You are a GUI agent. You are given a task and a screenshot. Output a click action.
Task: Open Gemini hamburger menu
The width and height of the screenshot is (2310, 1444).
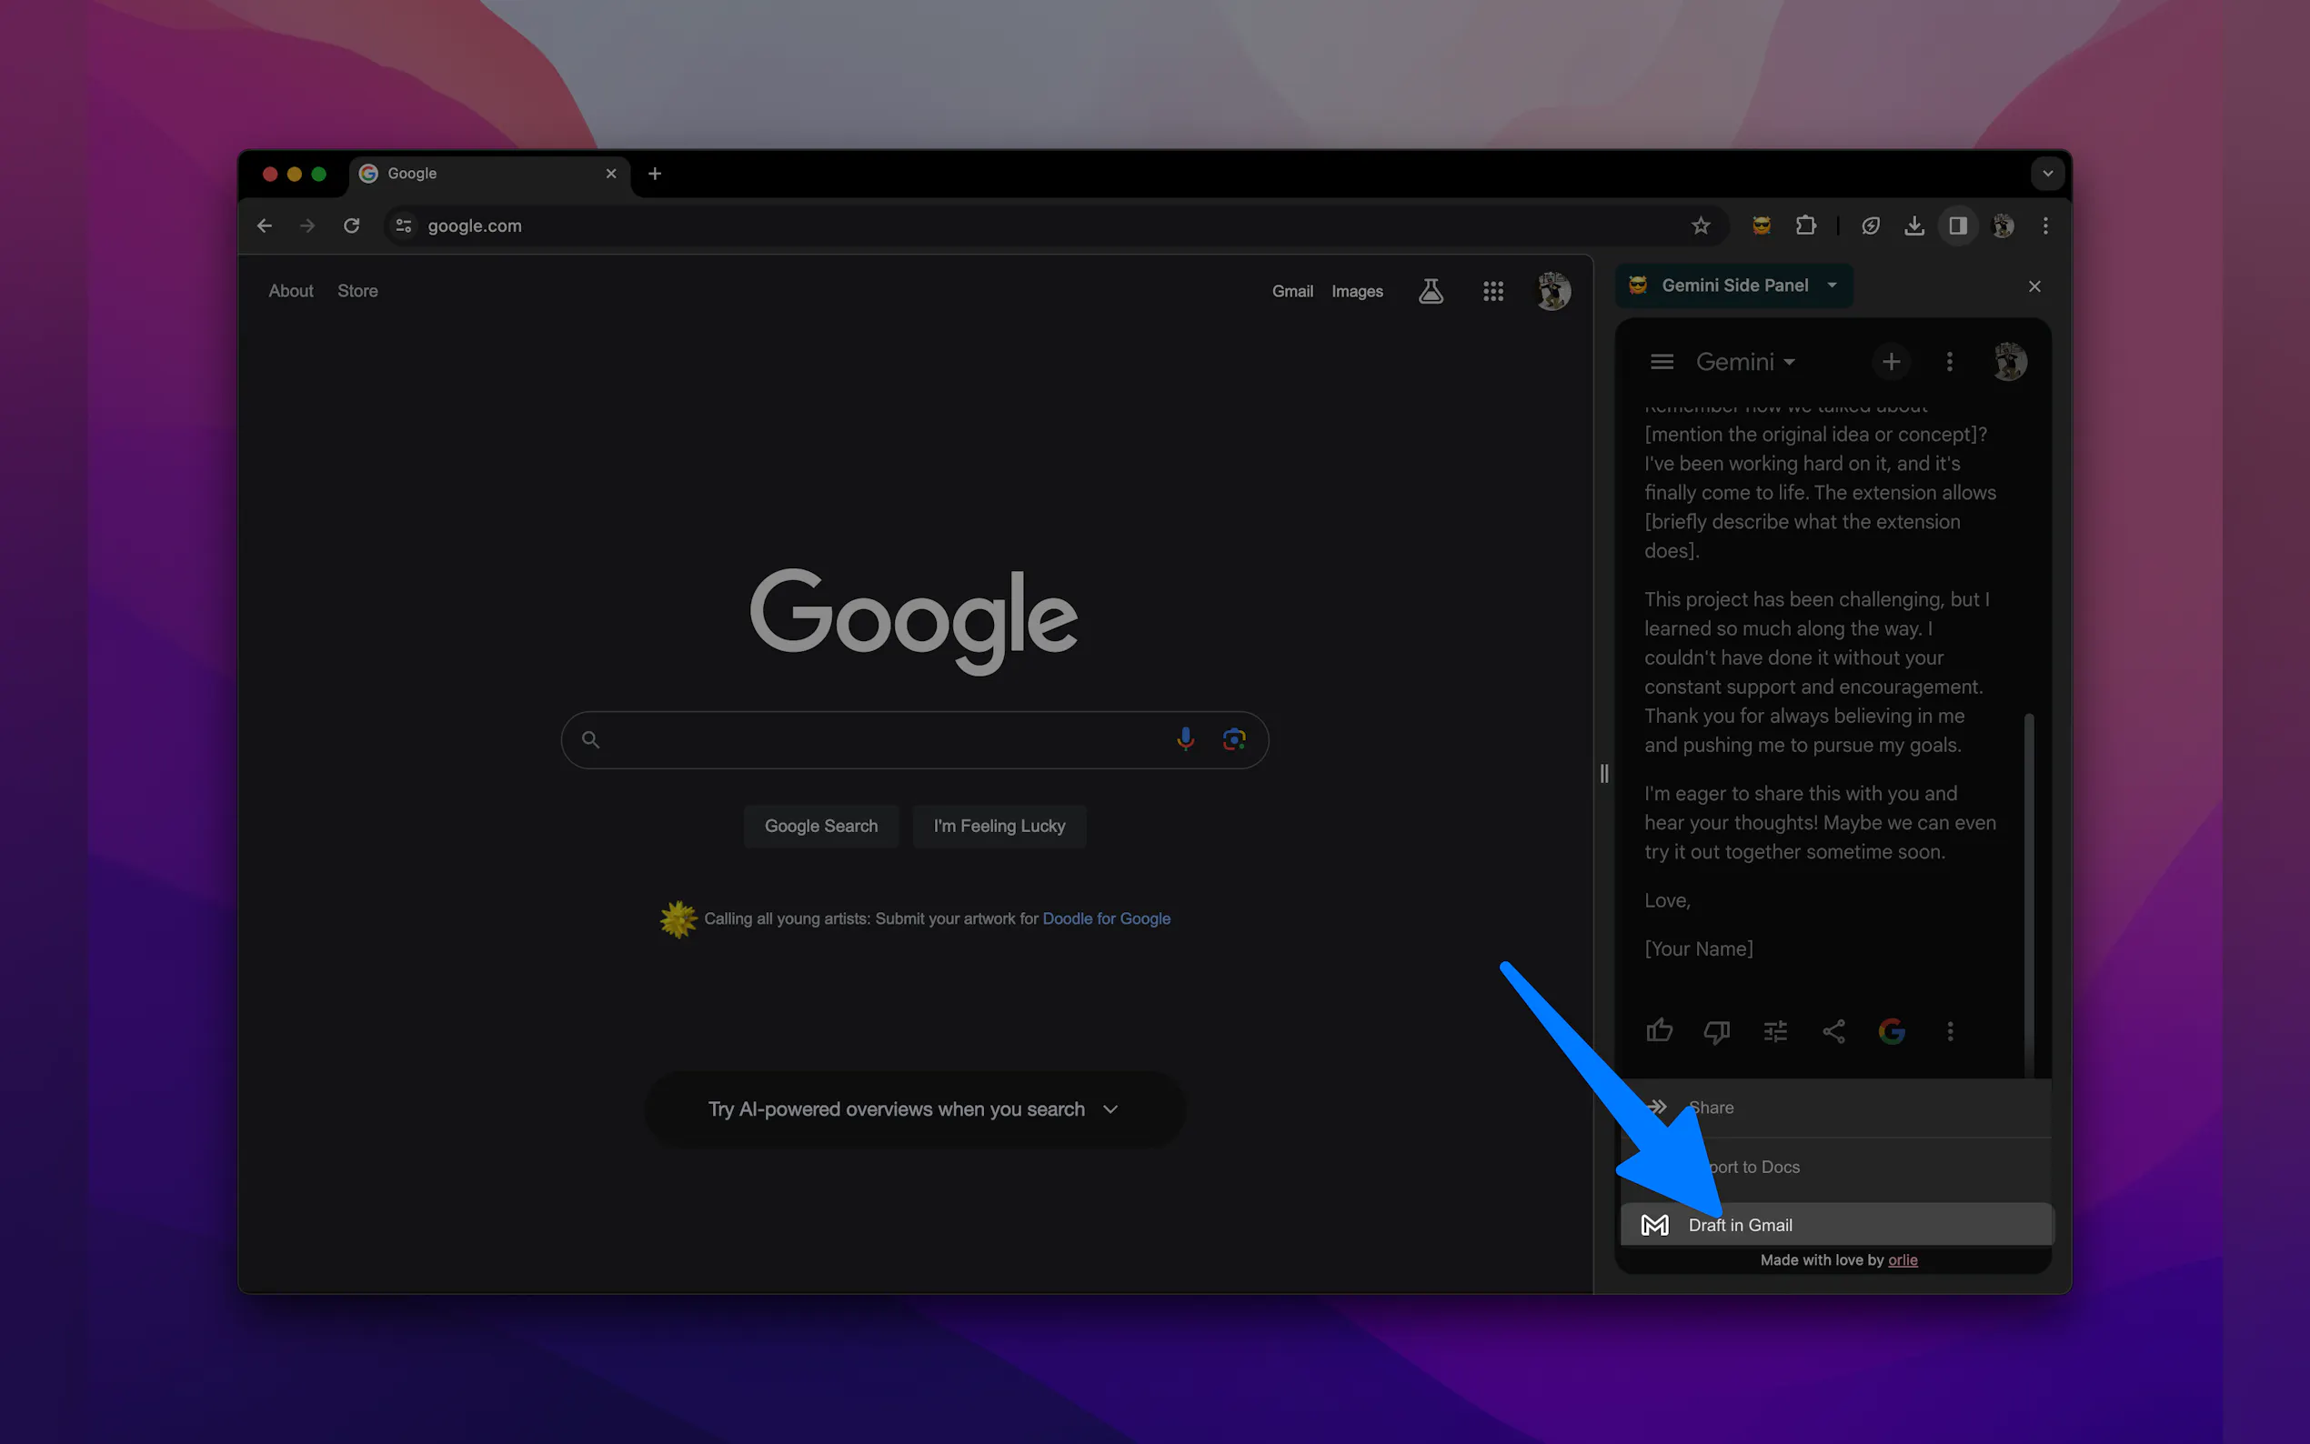(1662, 362)
